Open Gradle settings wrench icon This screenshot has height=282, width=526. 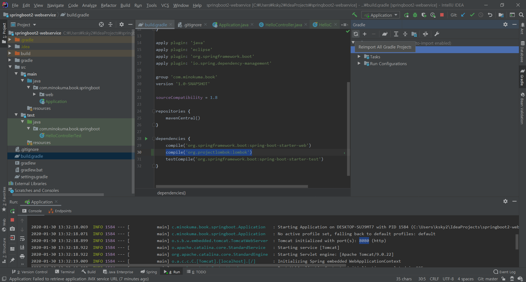pos(437,34)
